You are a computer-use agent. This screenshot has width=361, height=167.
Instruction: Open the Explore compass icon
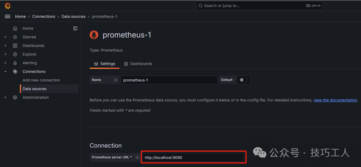(x=15, y=54)
